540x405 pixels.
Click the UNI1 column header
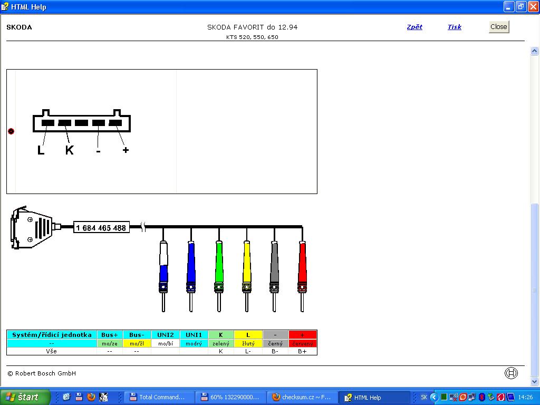coord(194,335)
